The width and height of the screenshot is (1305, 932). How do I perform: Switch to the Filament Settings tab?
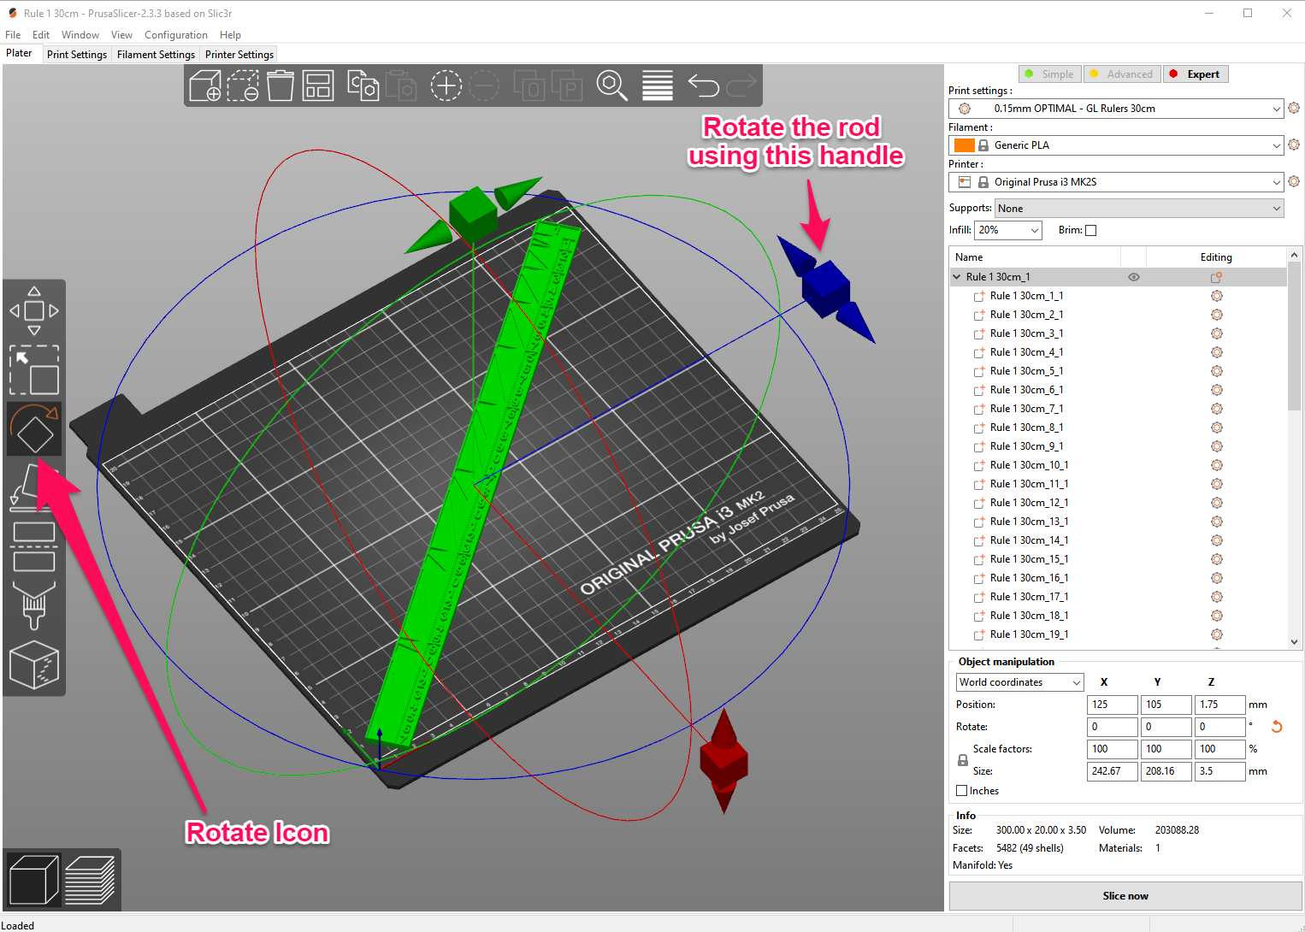coord(156,55)
